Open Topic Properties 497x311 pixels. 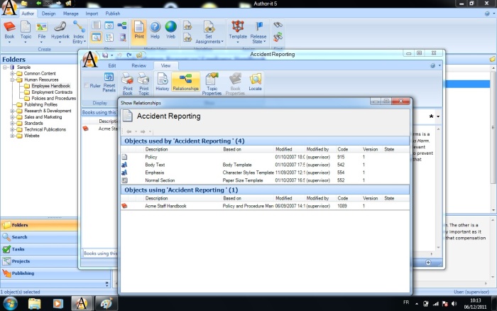[x=212, y=84]
